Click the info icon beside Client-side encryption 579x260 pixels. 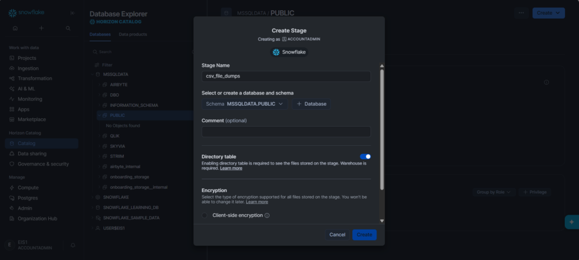pos(267,215)
